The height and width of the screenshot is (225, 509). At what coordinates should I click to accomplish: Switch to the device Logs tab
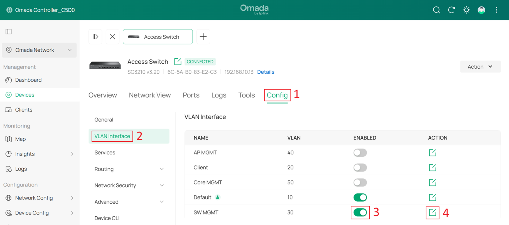click(x=219, y=95)
